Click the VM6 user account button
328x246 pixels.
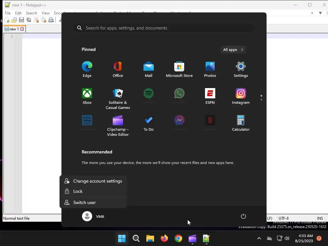coord(93,216)
